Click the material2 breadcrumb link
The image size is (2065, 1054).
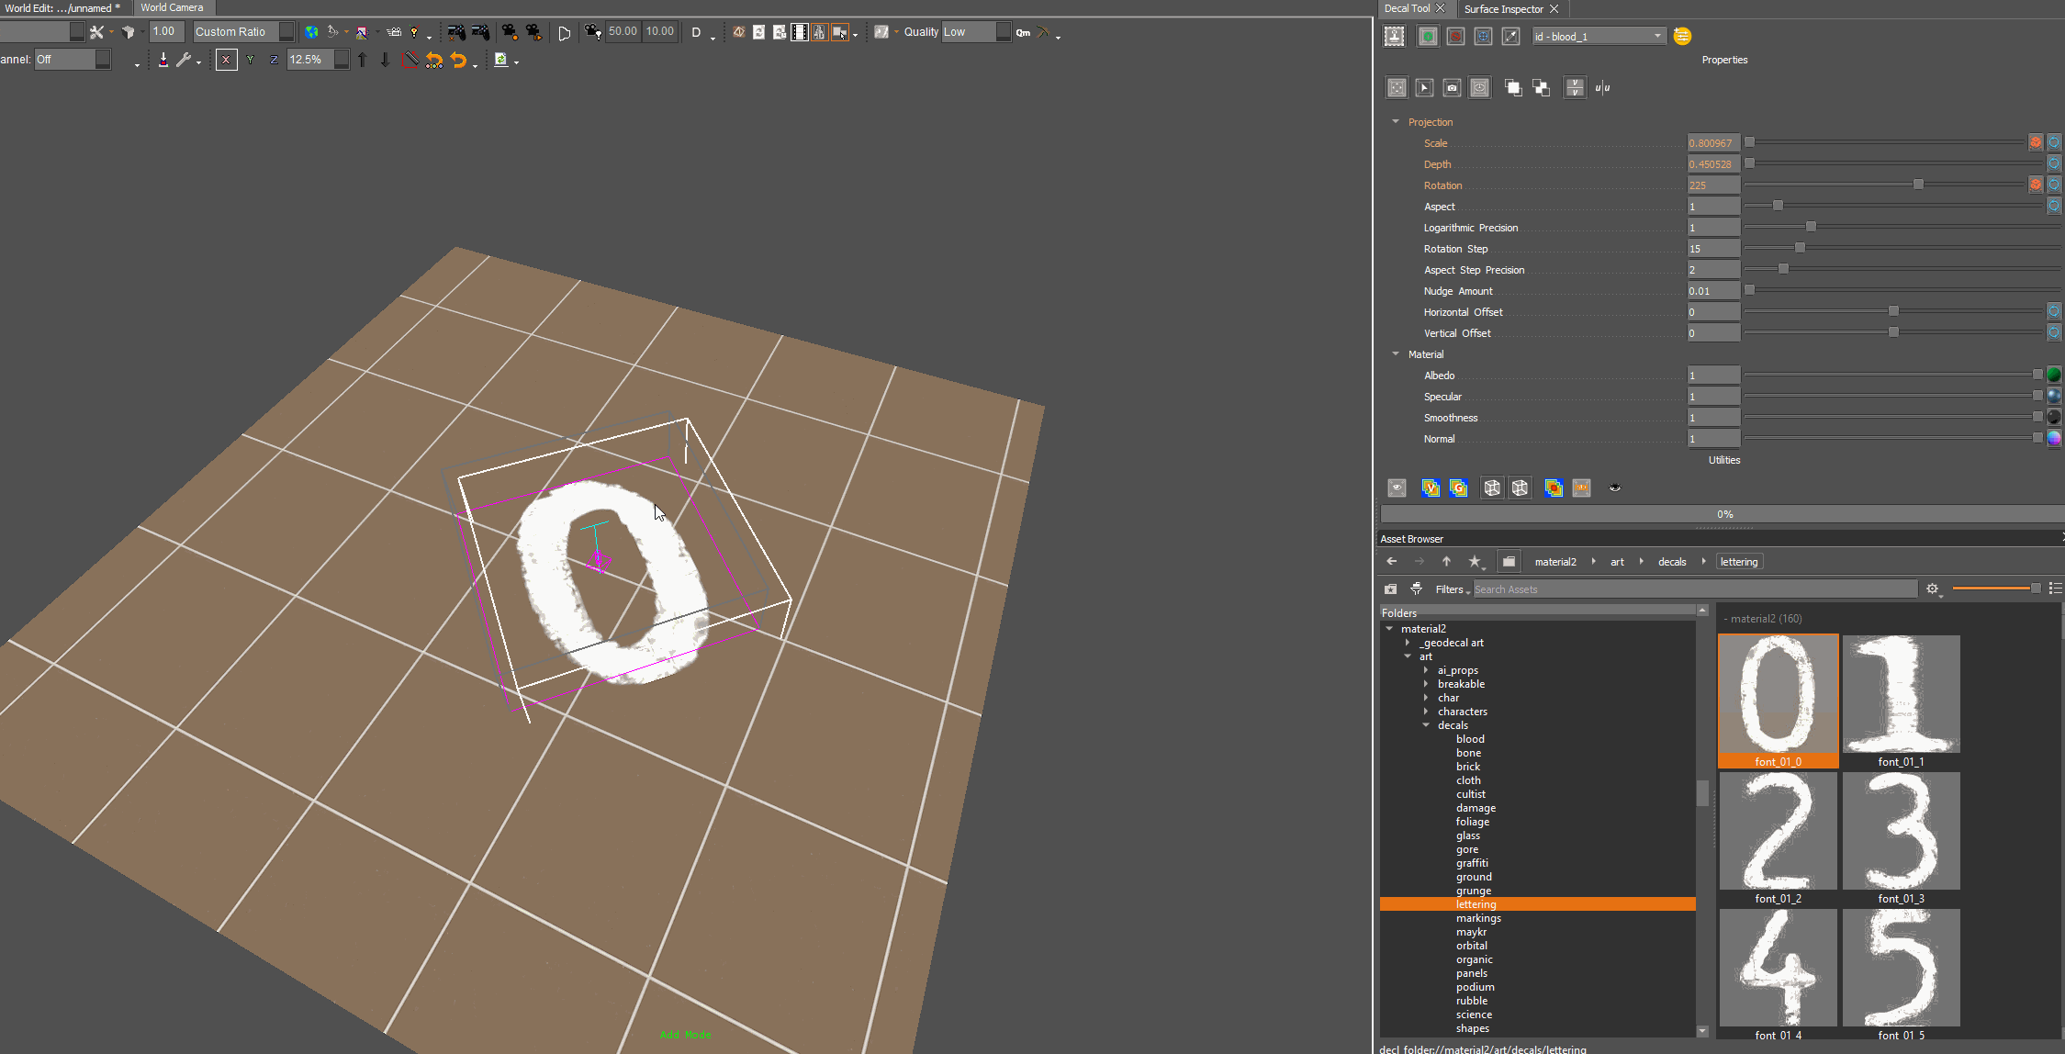click(x=1555, y=562)
